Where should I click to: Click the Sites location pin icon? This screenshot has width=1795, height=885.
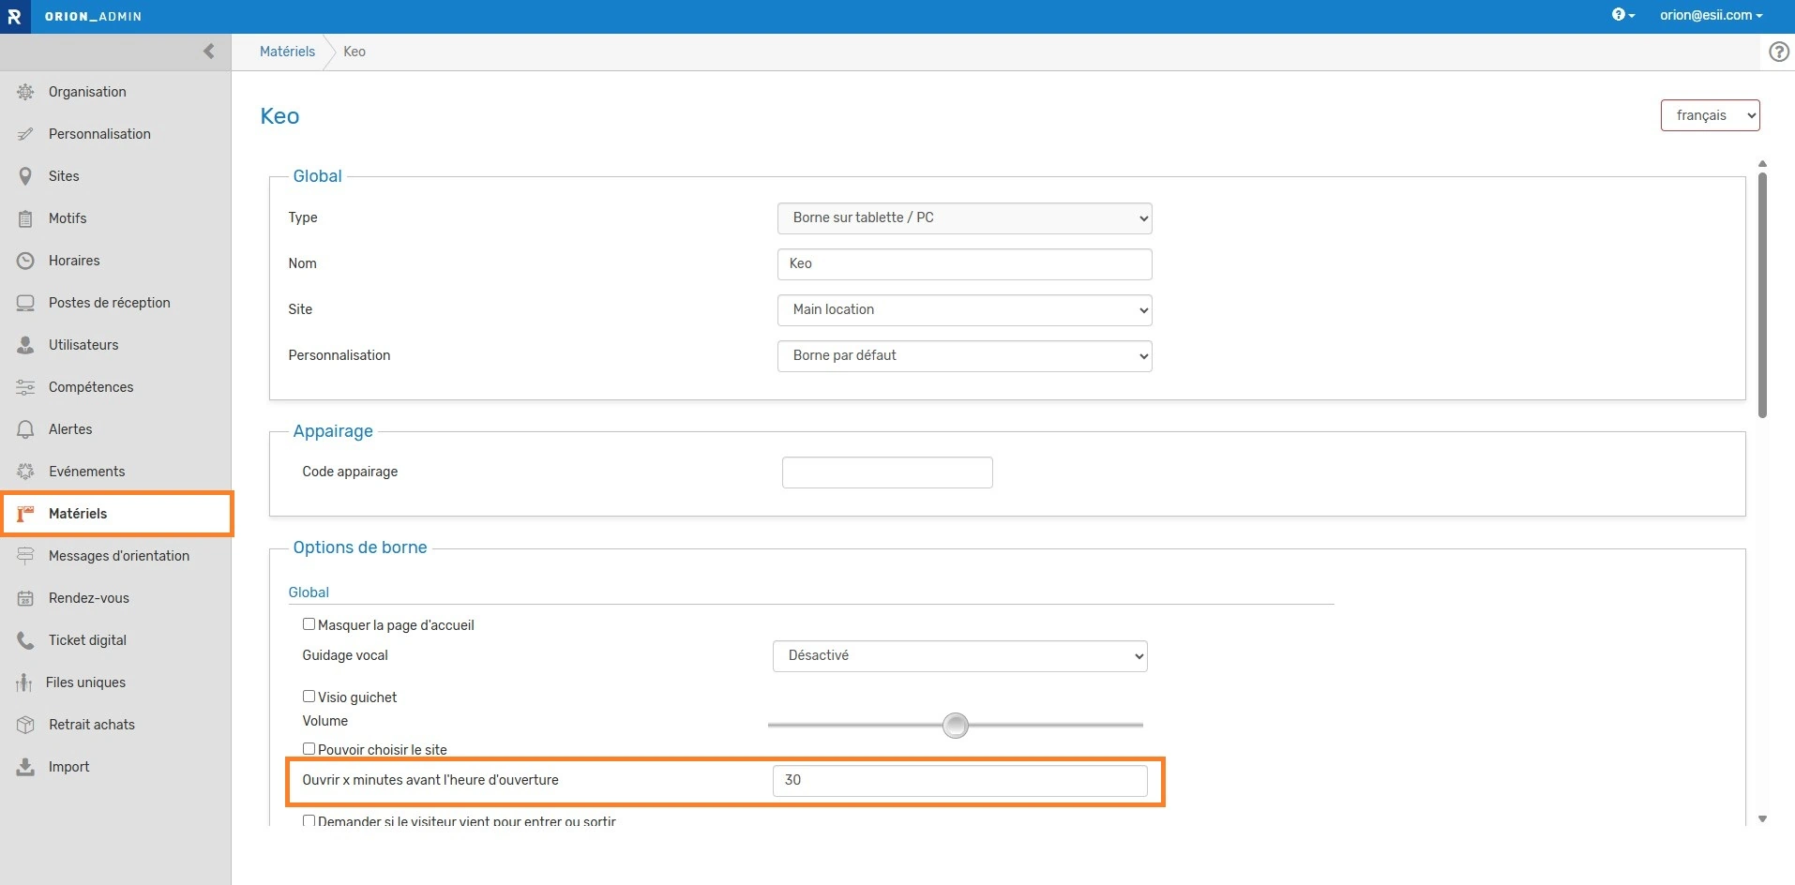pyautogui.click(x=25, y=176)
